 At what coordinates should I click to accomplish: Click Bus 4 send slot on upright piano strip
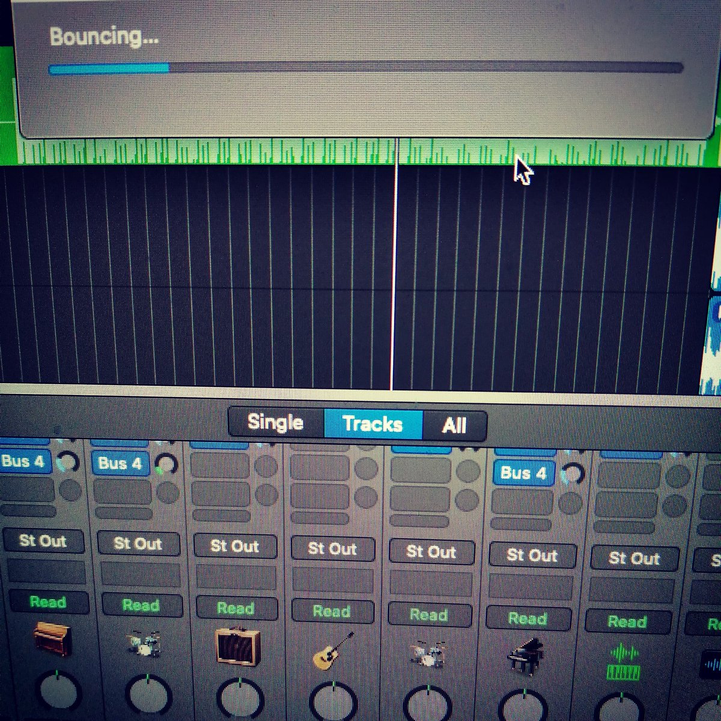point(25,462)
